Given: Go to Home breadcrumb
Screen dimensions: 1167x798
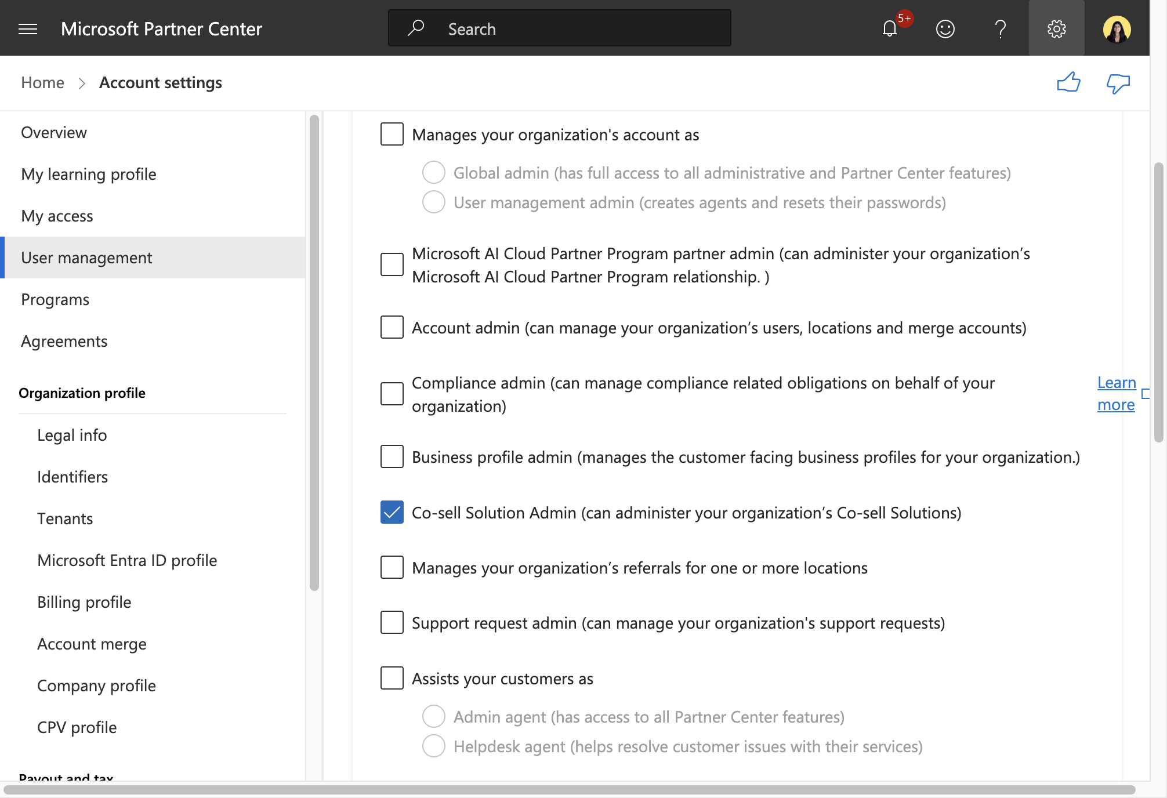Looking at the screenshot, I should point(42,82).
